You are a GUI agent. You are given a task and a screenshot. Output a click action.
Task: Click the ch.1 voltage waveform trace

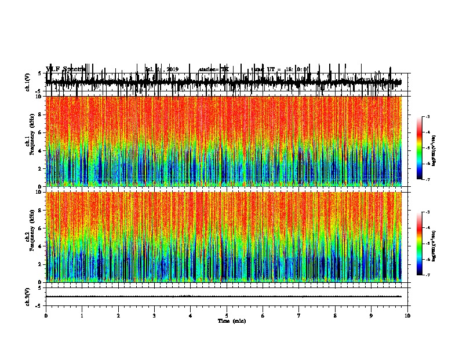point(224,82)
